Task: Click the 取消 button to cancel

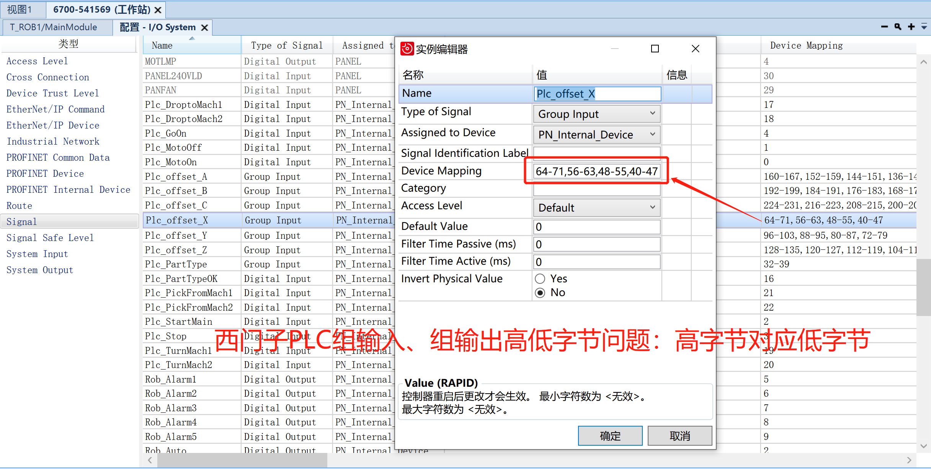Action: click(679, 436)
